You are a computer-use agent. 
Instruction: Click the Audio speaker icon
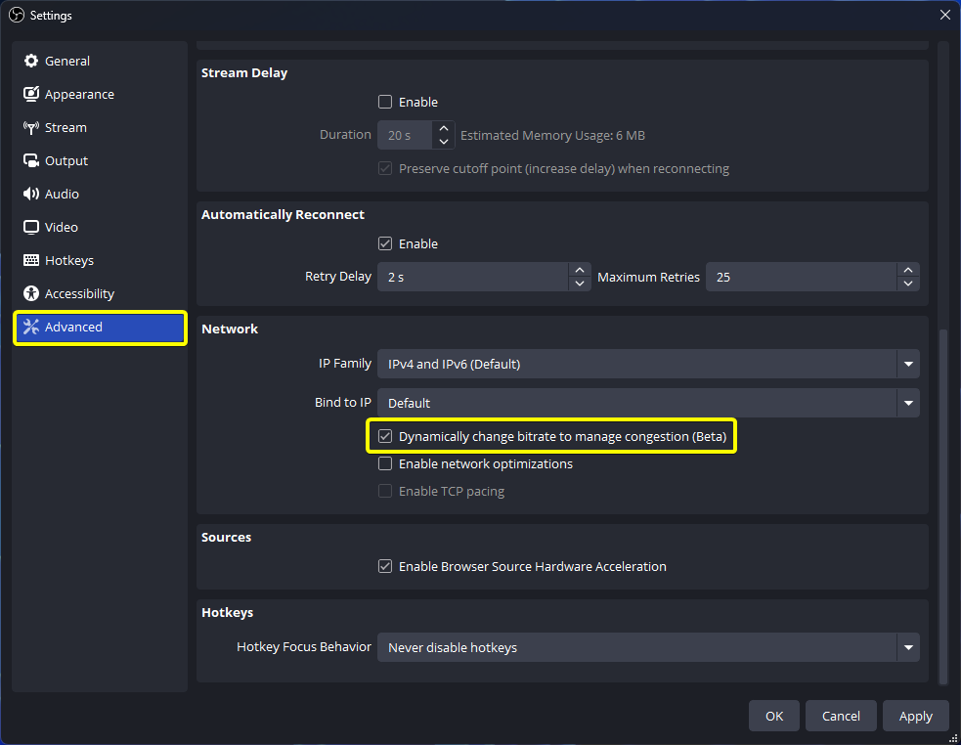click(x=30, y=194)
